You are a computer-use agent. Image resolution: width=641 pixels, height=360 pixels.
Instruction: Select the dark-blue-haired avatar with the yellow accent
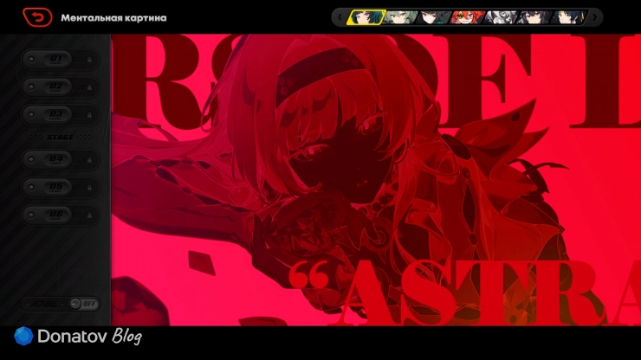click(569, 17)
